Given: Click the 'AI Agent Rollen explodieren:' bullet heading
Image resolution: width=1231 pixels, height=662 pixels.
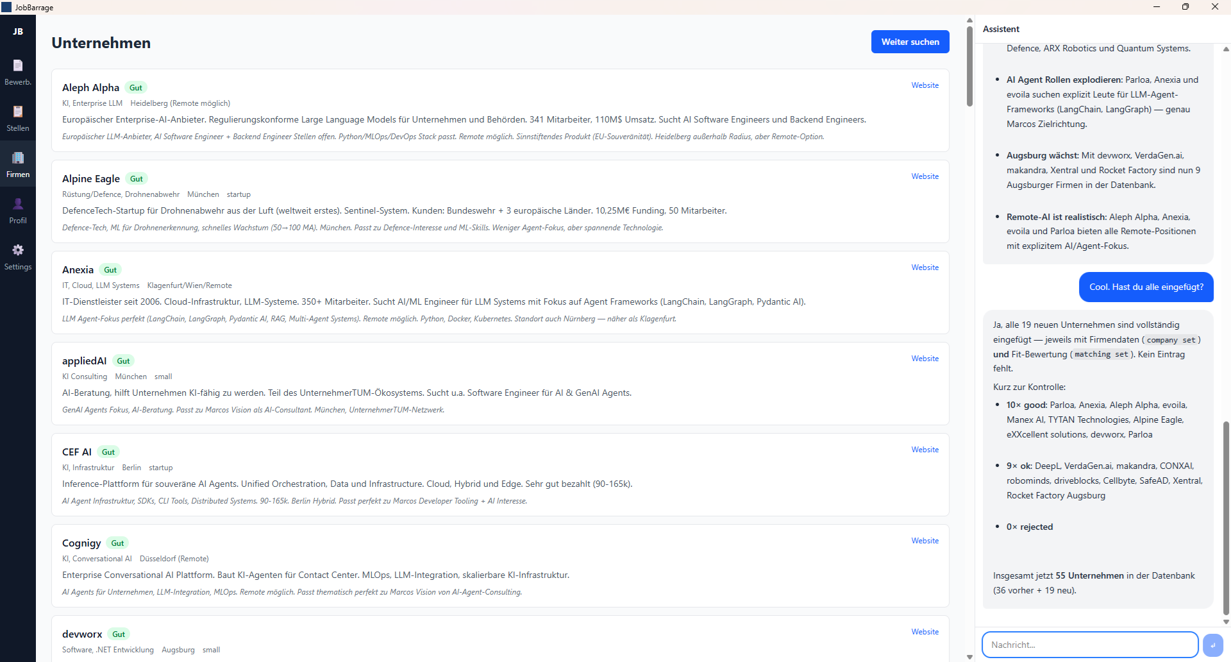Looking at the screenshot, I should 1064,80.
